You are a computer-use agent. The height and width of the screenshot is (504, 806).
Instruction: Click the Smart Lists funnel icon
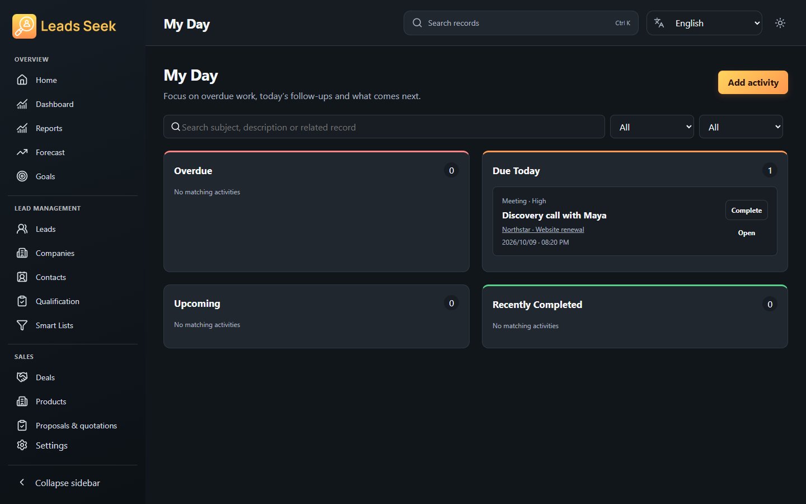click(22, 325)
